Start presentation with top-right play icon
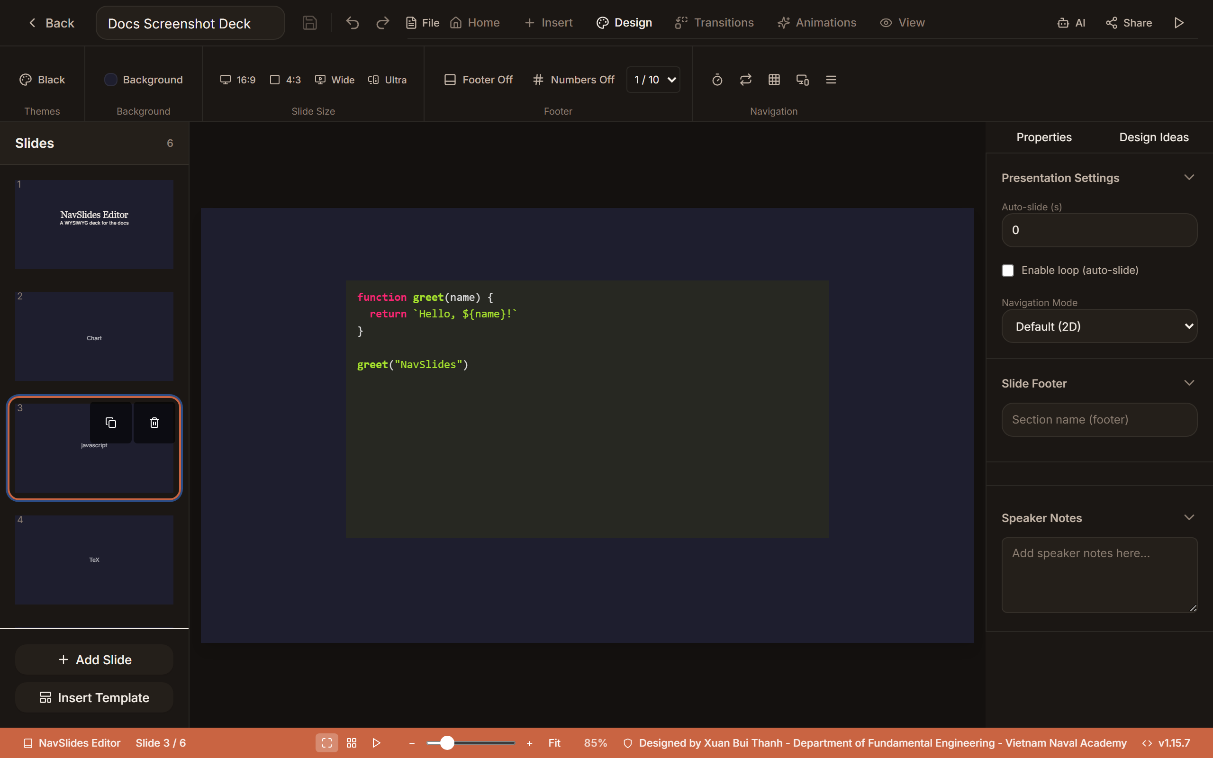1213x758 pixels. tap(1179, 23)
